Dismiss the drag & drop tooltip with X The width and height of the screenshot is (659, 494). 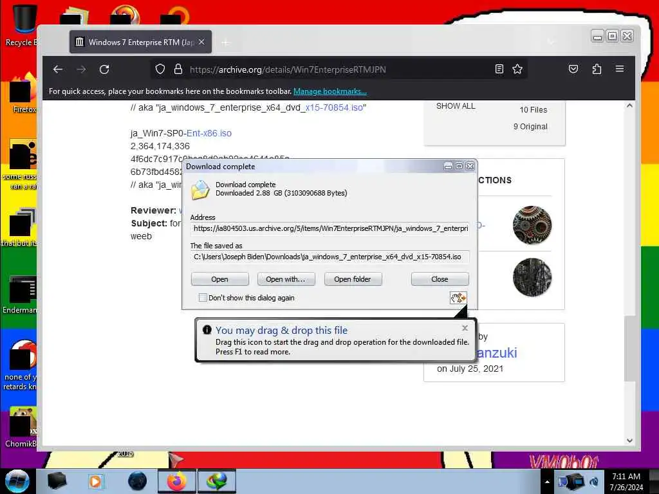click(x=465, y=328)
